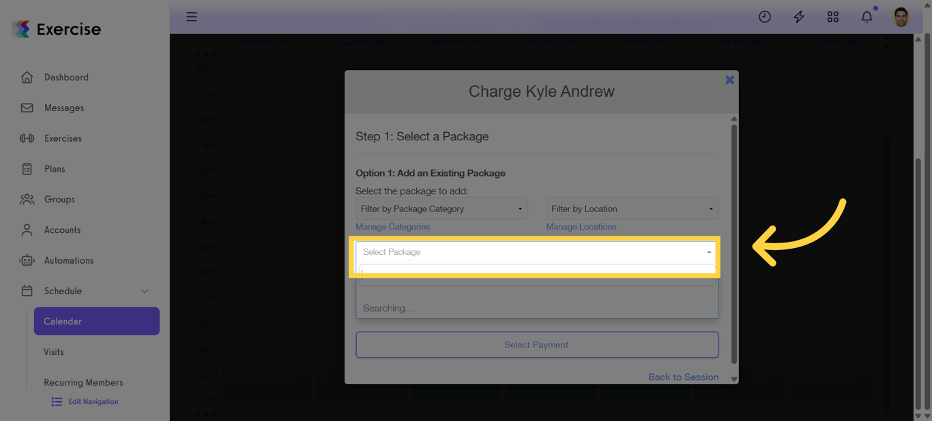Screen dimensions: 932x421
Task: Open the Filter by Location dropdown
Action: click(x=631, y=208)
